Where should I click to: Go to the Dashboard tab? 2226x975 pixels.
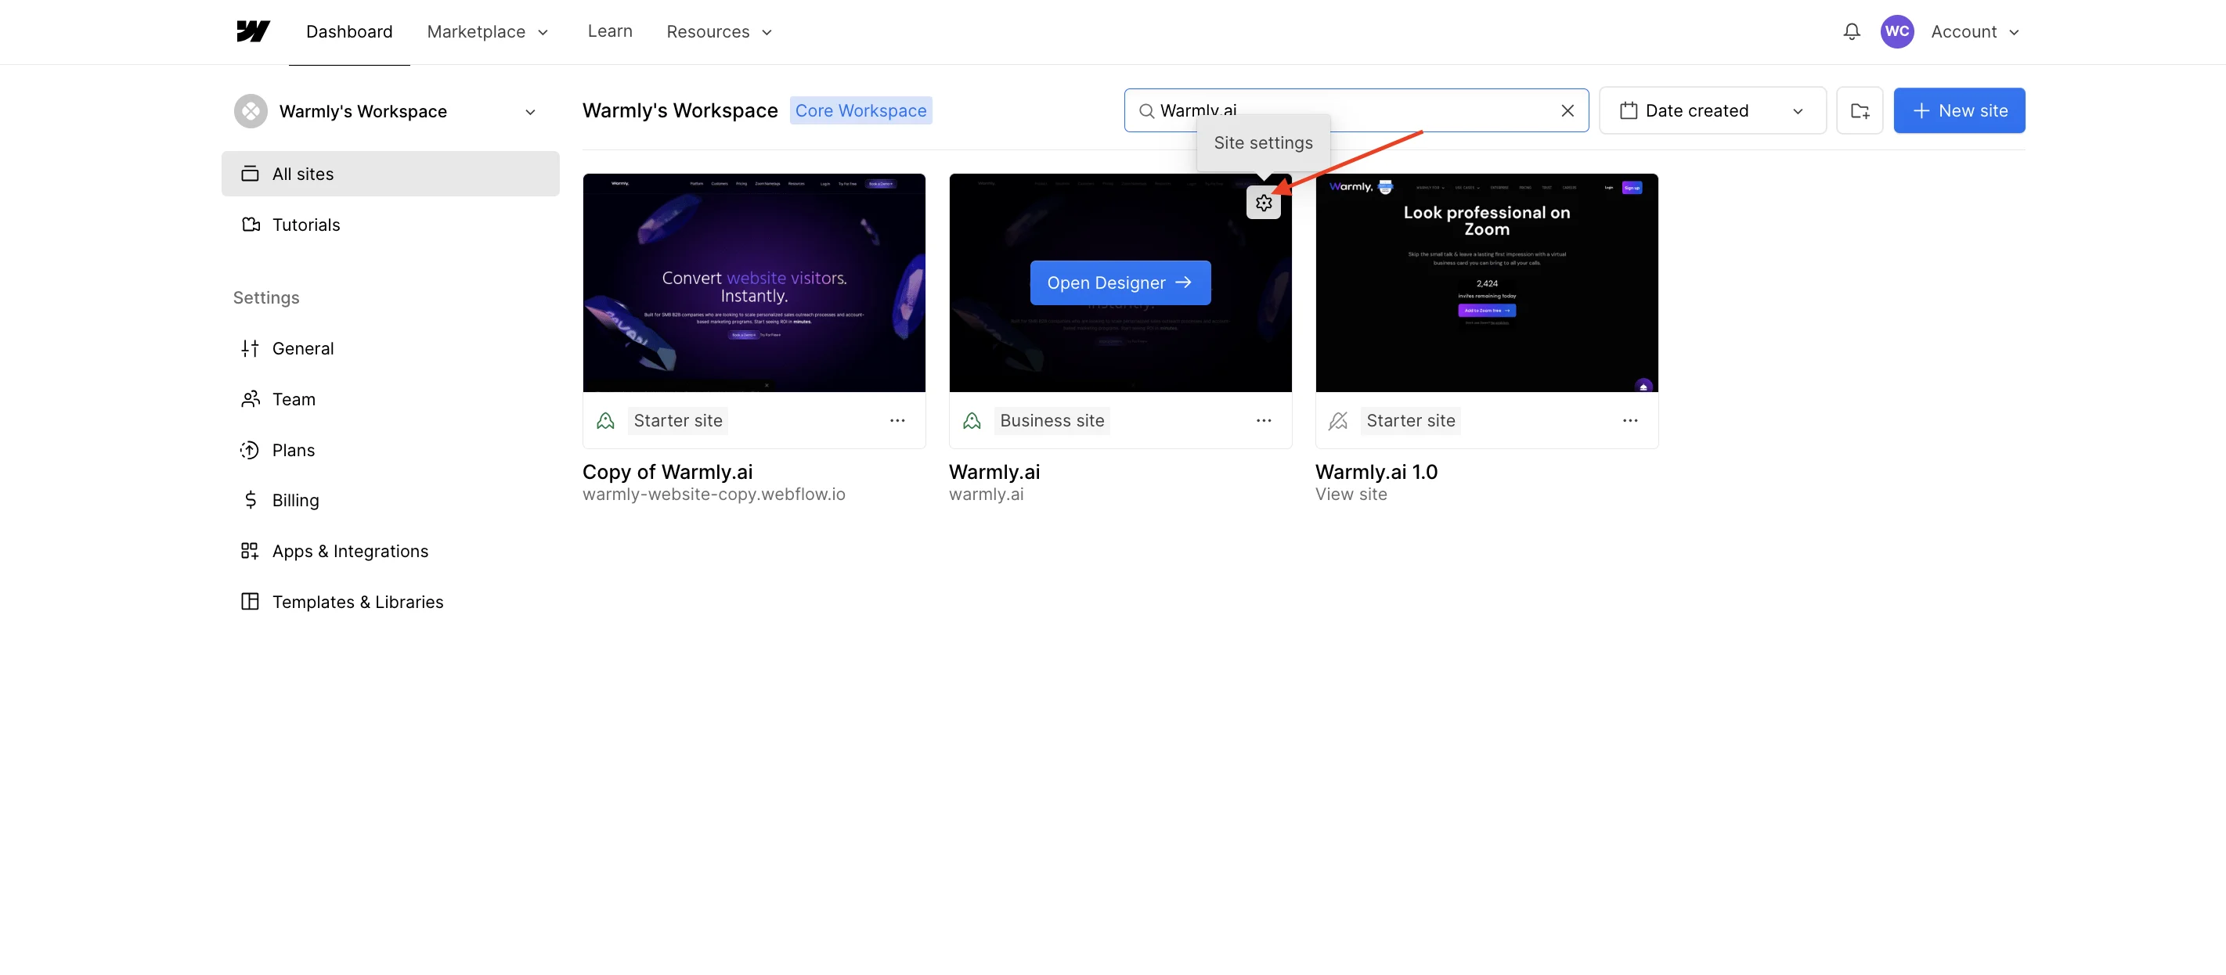pos(349,32)
